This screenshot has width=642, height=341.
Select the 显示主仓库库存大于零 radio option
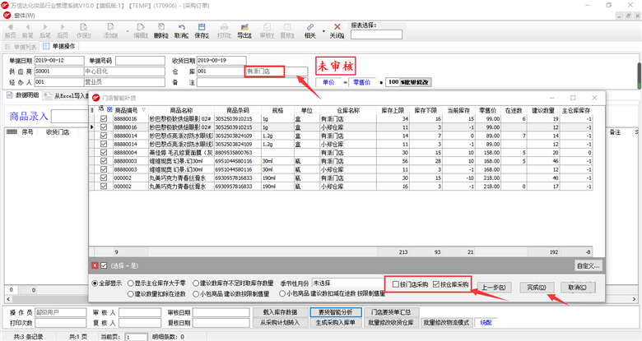(131, 283)
